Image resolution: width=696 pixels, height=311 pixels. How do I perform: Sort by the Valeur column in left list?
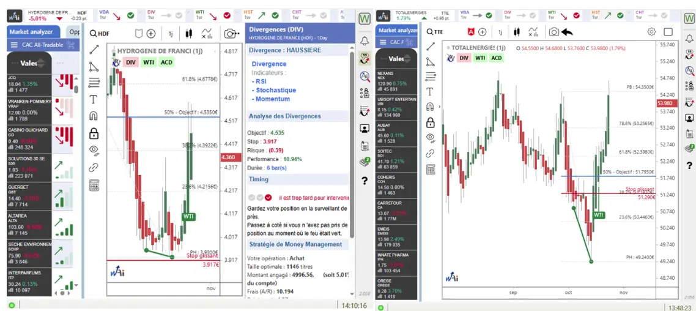tap(29, 63)
